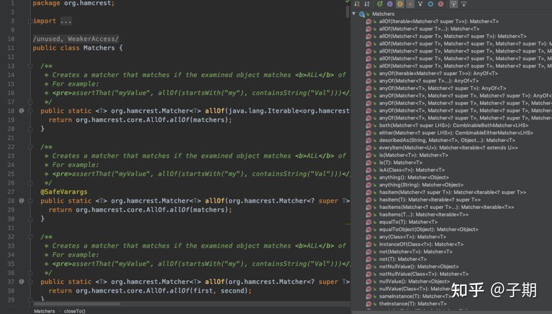Click Show Anonymous Classes blue circle icon
Screen dimensions: 552x314
click(430, 4)
